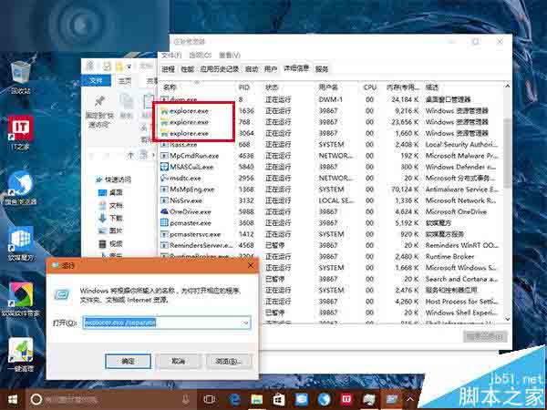Open the globe browser icon on taskbar

[324, 400]
